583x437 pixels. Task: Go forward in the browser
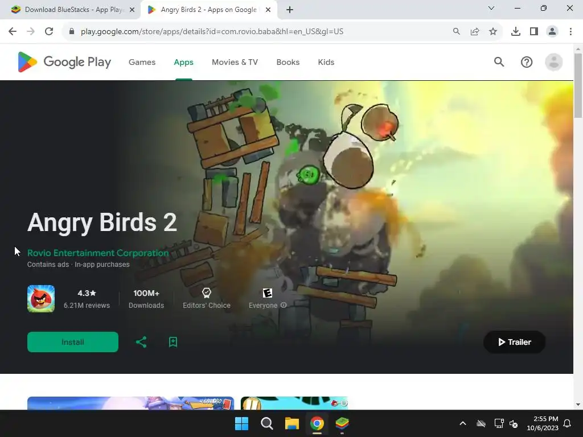point(31,31)
